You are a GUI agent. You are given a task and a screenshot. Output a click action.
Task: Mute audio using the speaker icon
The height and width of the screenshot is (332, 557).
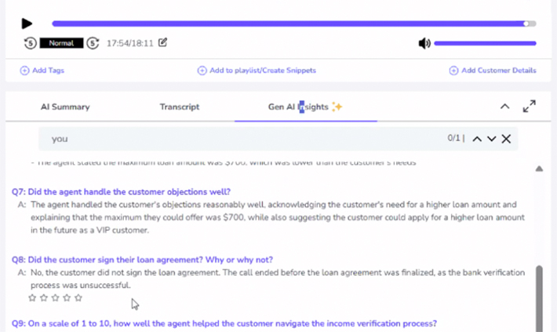click(x=424, y=43)
